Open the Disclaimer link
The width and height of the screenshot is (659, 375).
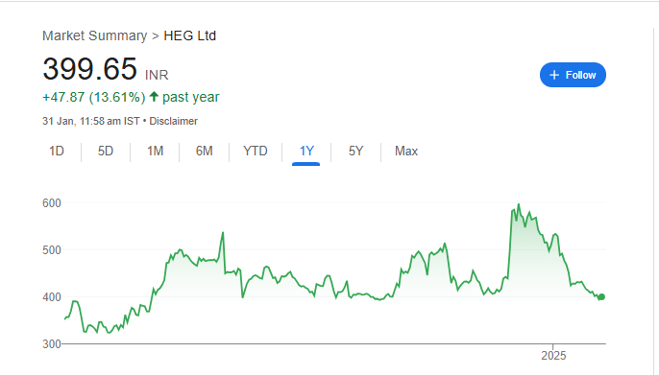[x=173, y=121]
